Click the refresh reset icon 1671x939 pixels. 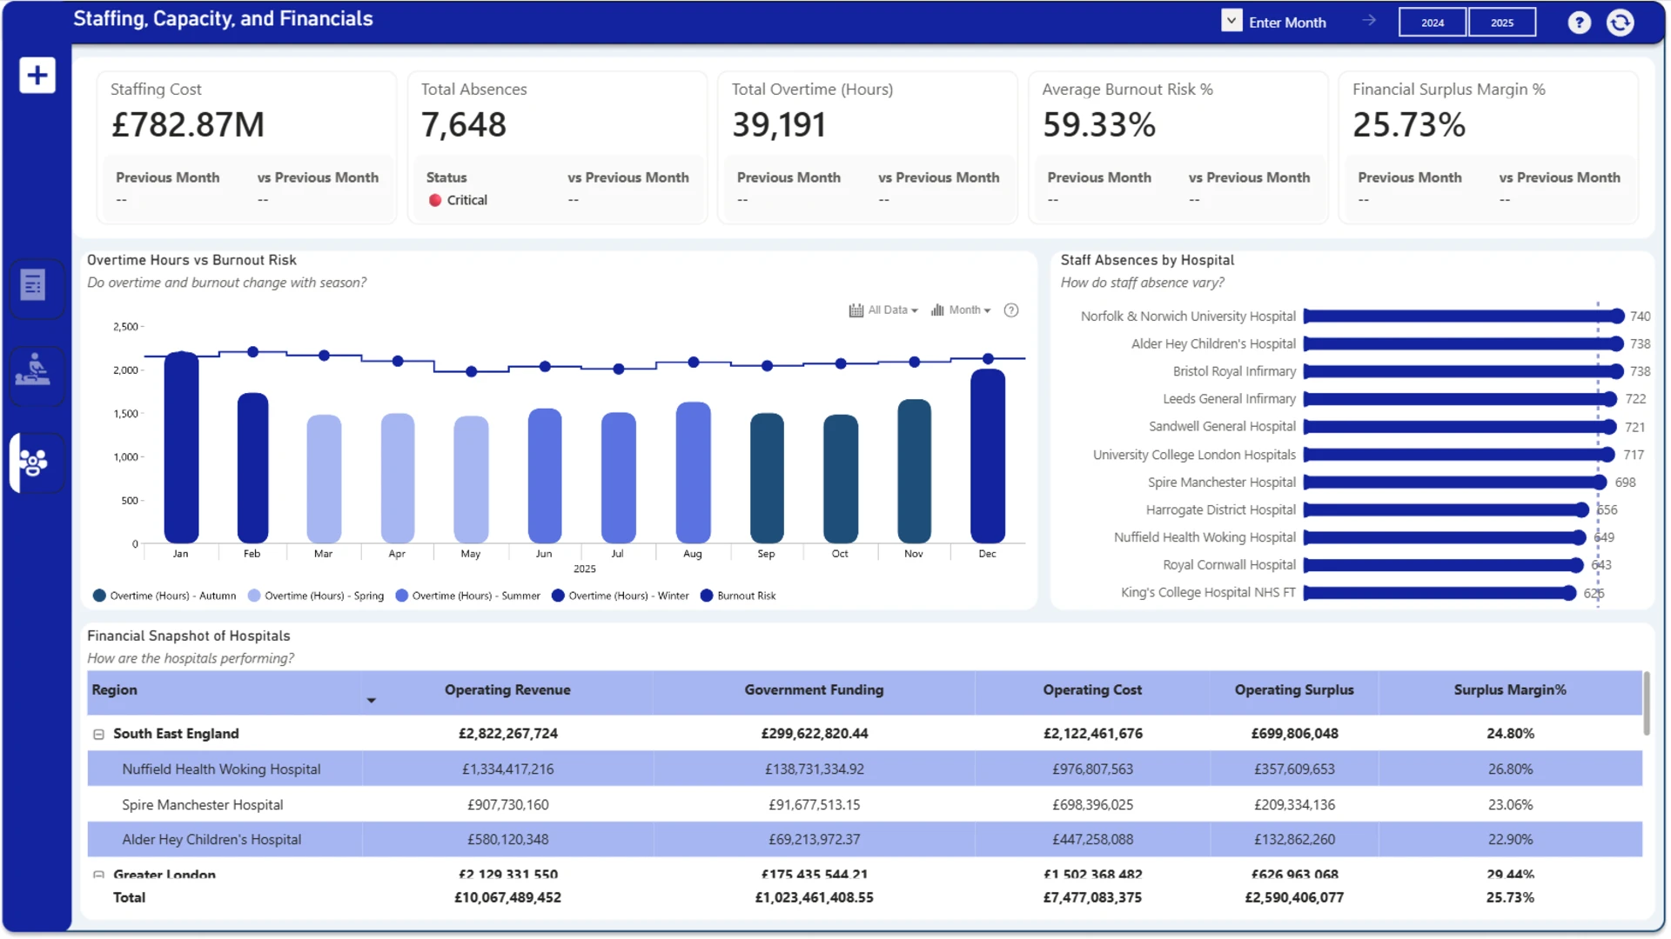pyautogui.click(x=1620, y=23)
